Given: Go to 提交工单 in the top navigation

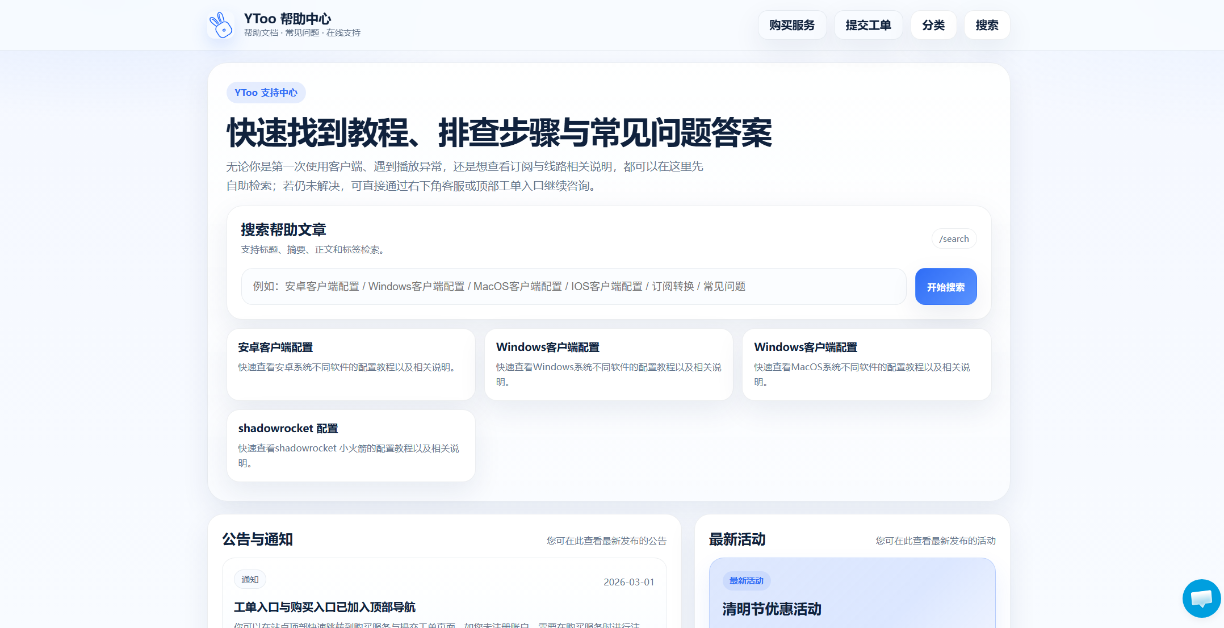Looking at the screenshot, I should click(x=868, y=25).
